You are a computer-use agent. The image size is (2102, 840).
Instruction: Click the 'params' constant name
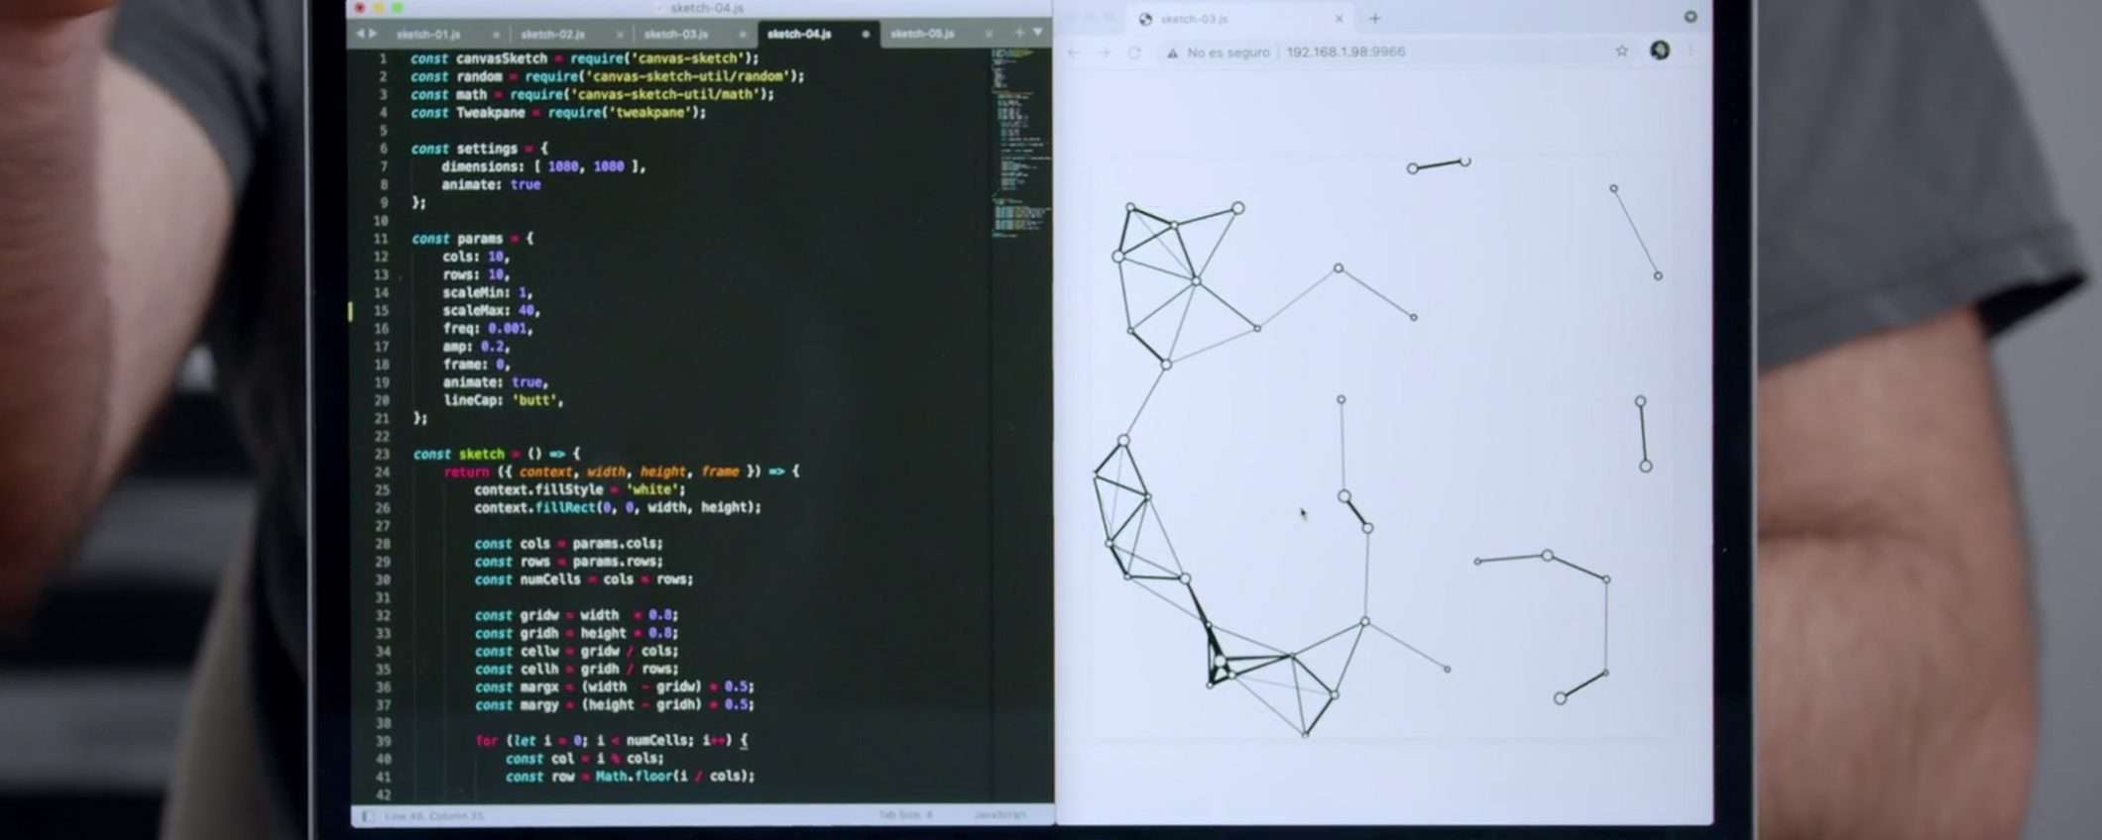click(x=480, y=239)
